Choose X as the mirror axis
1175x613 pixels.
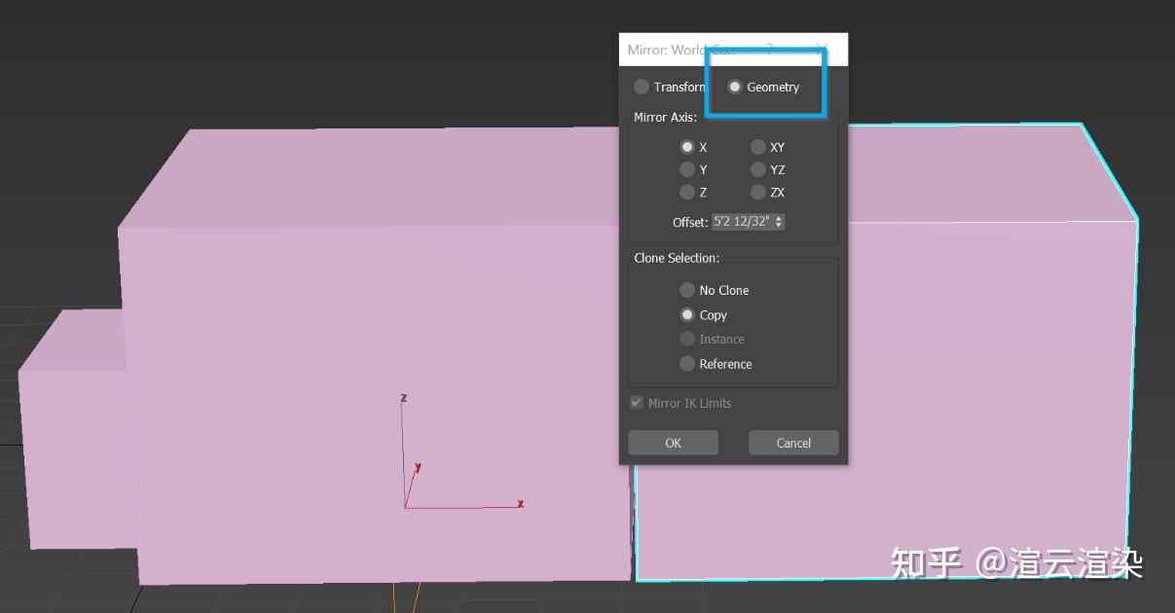tap(687, 147)
